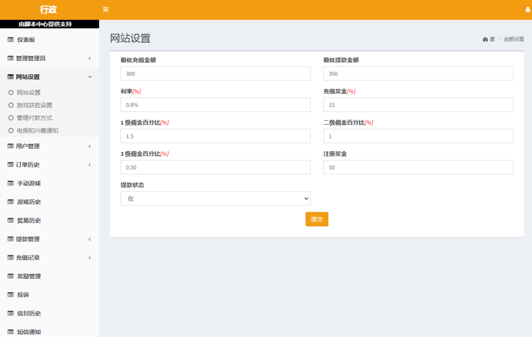Select the 手动游戏 sidebar icon

coord(9,183)
